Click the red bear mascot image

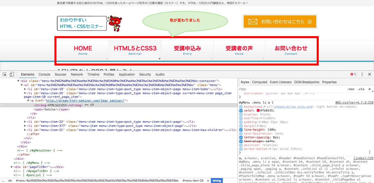point(115,23)
